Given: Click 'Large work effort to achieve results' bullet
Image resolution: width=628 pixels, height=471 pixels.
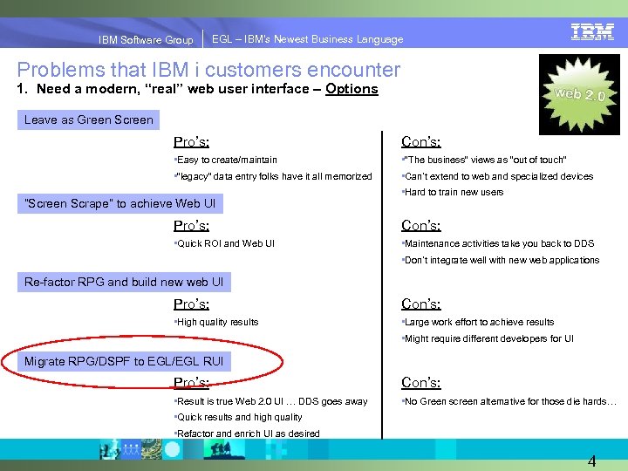Looking at the screenshot, I should click(x=479, y=322).
